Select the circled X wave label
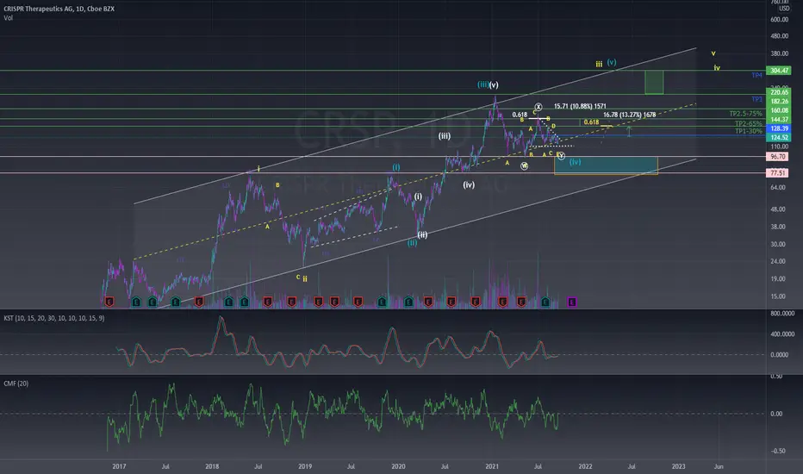 coord(538,107)
